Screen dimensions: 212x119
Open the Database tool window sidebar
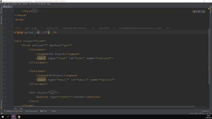(x=211, y=10)
